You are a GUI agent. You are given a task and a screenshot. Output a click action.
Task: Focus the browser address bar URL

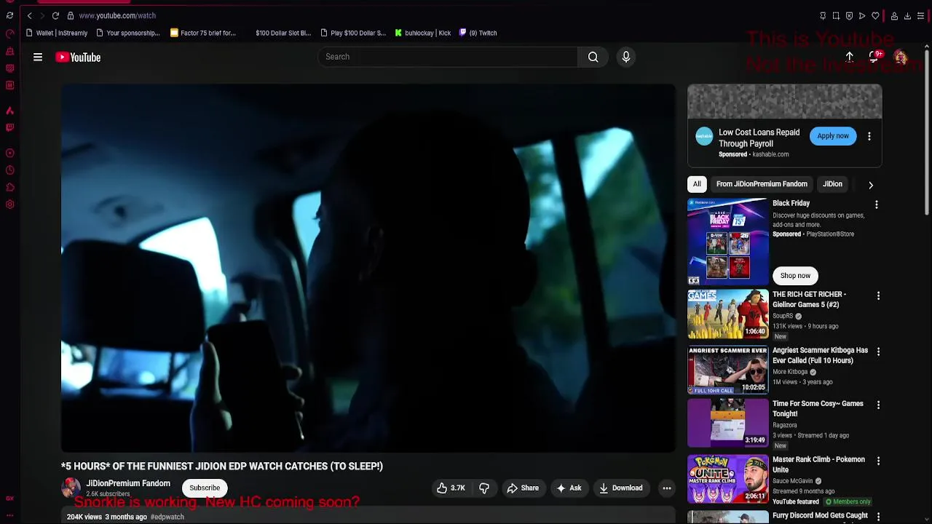117,15
